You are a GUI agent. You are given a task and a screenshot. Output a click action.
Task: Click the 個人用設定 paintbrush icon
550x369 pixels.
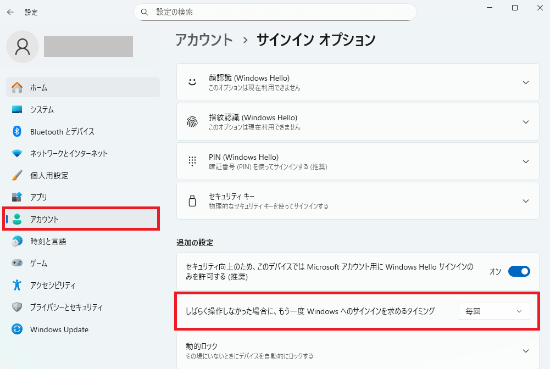pos(17,175)
